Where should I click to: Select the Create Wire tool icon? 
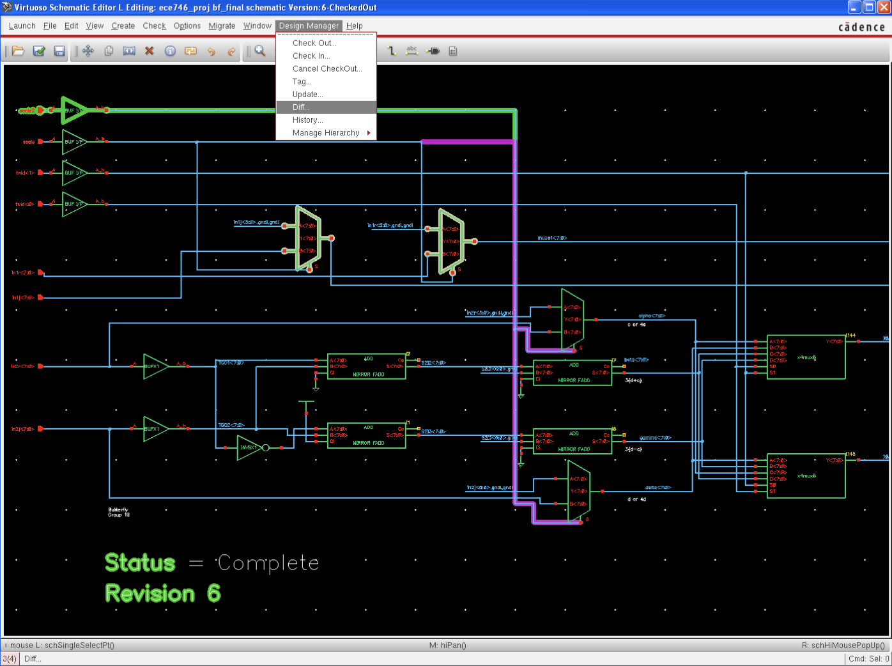pyautogui.click(x=392, y=51)
